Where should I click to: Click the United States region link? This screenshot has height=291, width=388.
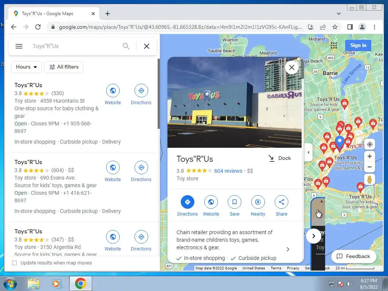pyautogui.click(x=253, y=268)
